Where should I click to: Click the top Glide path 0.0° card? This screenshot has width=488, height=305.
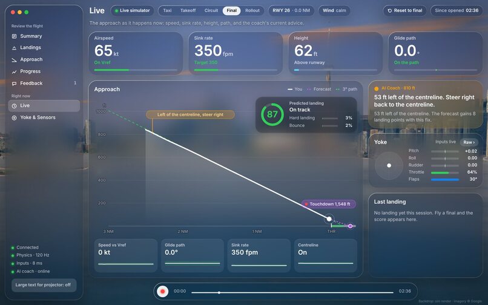(x=435, y=53)
